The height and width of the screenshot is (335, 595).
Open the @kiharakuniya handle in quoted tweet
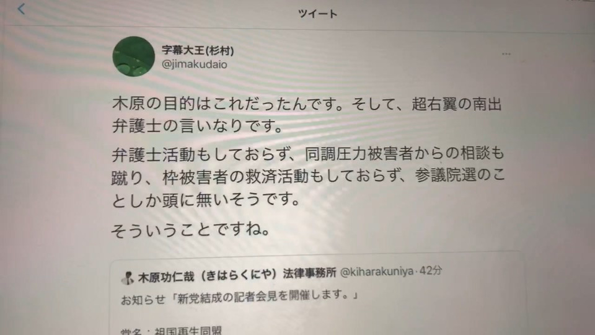377,272
